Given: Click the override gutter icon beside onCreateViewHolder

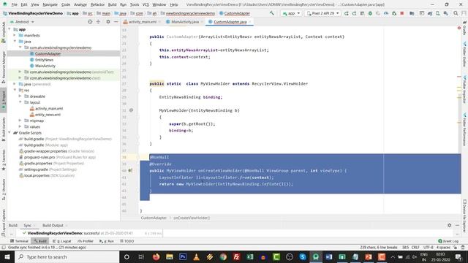Looking at the screenshot, I should pos(130,170).
